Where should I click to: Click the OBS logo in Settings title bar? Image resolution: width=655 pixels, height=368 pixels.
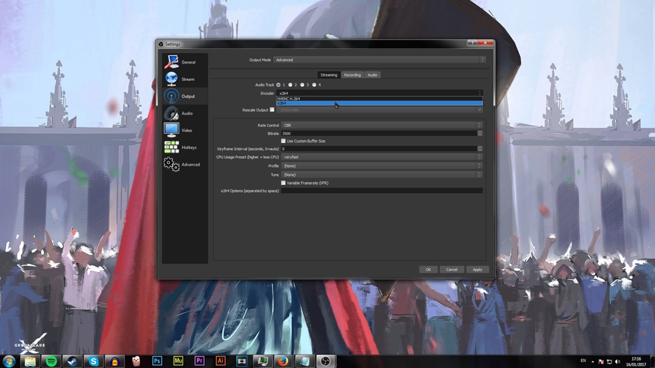[x=161, y=44]
